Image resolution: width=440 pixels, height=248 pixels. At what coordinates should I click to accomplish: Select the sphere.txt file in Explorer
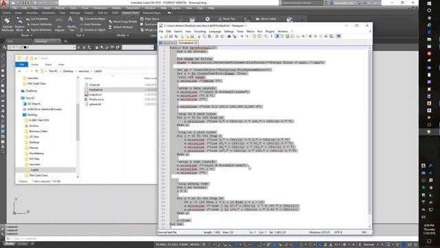(95, 104)
